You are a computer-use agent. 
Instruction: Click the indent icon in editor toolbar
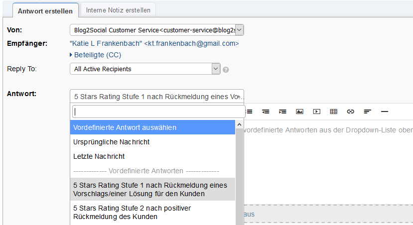(x=282, y=112)
